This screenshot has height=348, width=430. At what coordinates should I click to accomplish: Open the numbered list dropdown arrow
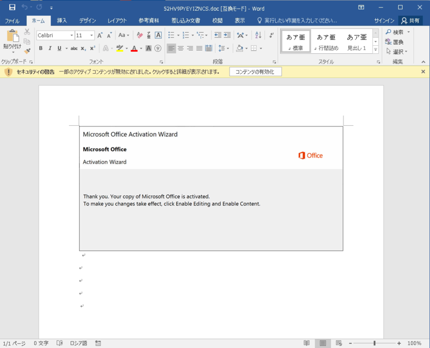193,35
